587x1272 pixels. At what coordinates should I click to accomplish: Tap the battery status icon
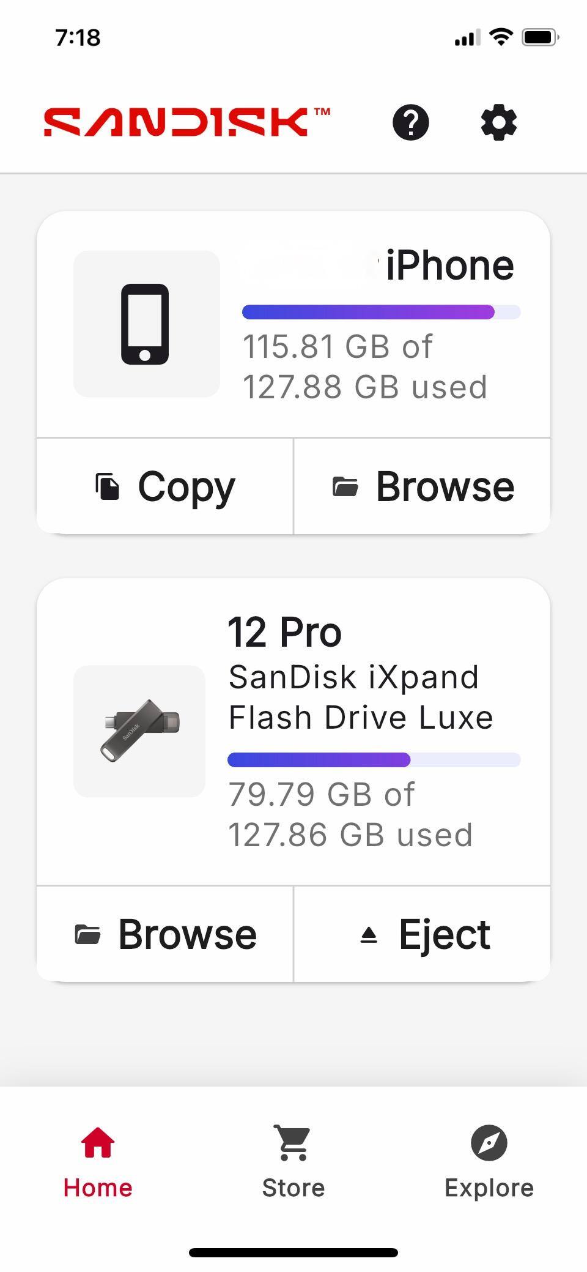540,37
